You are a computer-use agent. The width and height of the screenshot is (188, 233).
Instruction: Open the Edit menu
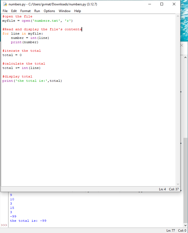pyautogui.click(x=14, y=11)
